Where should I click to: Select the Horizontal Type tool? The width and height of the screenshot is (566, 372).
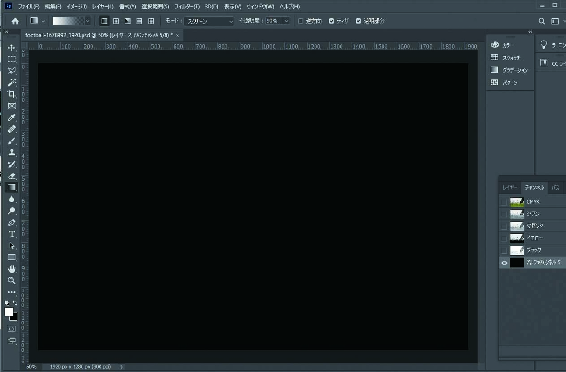(x=12, y=234)
